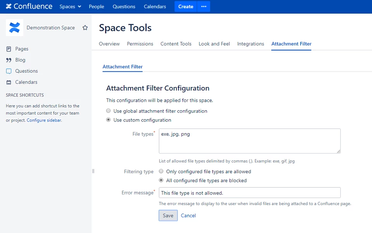
Task: Select Use custom configuration option
Action: [x=108, y=120]
